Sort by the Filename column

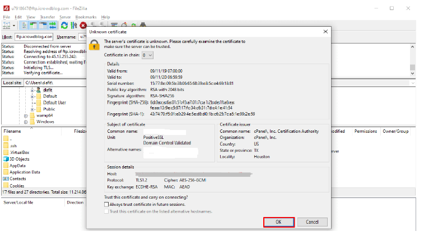(31, 132)
